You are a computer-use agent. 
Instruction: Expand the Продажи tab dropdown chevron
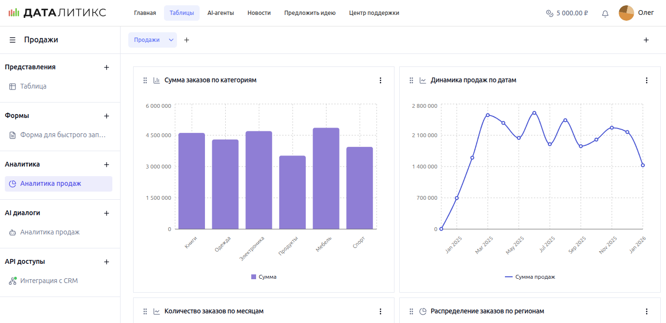(171, 40)
